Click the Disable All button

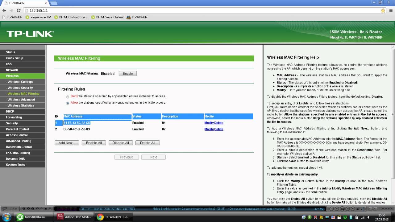point(121,143)
